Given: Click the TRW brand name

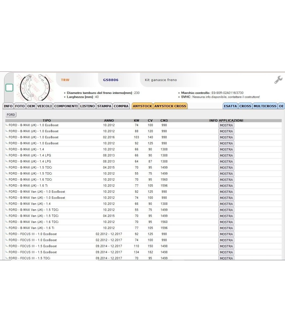Looking at the screenshot, I should (65, 80).
